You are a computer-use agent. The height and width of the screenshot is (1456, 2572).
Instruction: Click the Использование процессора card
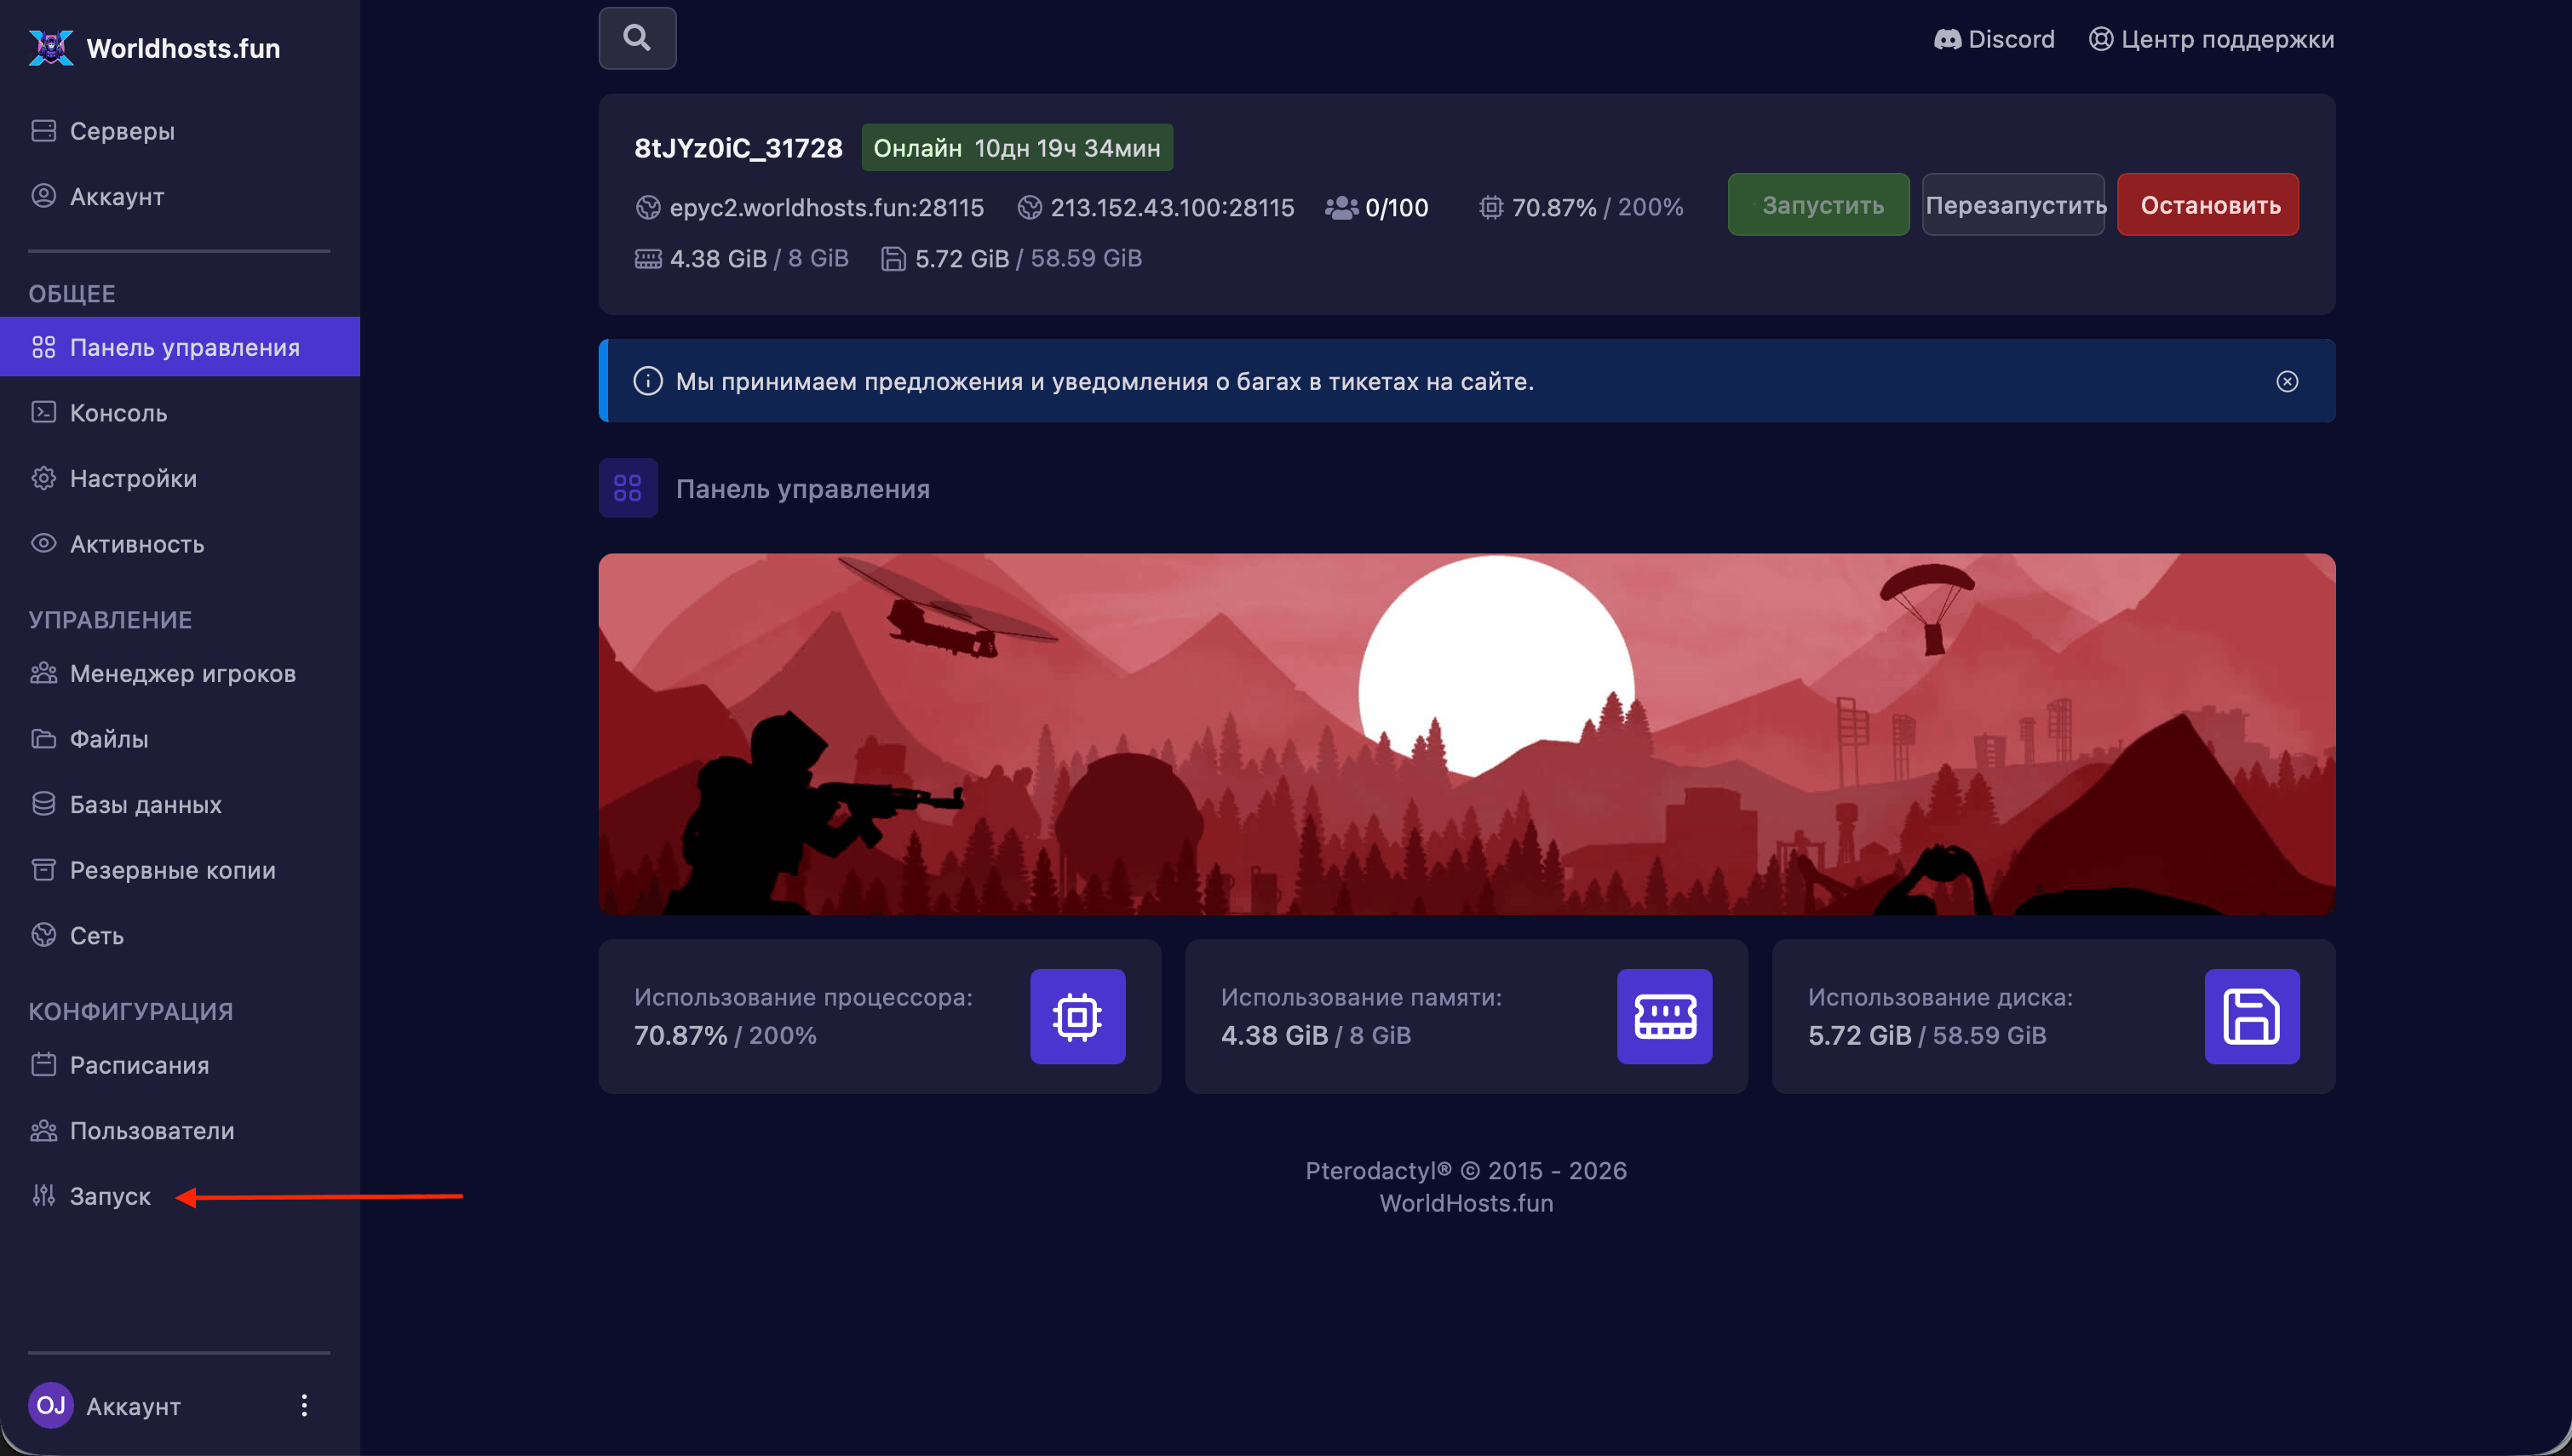pyautogui.click(x=880, y=1017)
